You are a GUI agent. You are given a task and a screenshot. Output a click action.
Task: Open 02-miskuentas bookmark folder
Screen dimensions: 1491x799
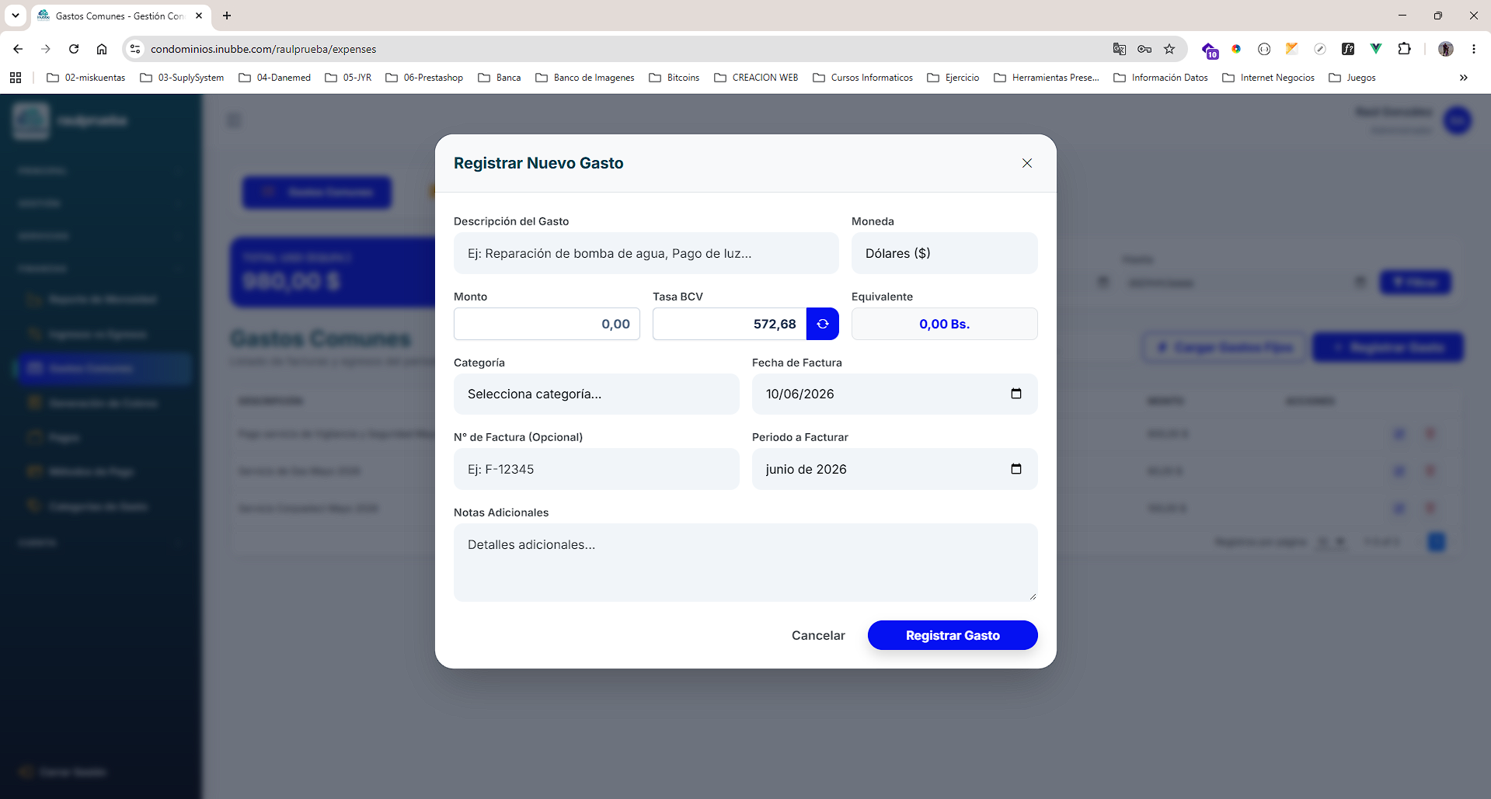pos(86,78)
